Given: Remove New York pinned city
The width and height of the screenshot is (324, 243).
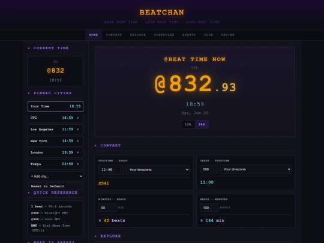Looking at the screenshot, I should tap(77, 141).
